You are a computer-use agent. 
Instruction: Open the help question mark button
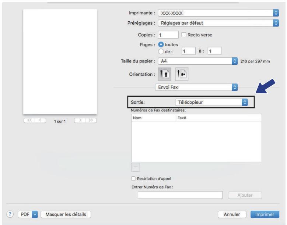pyautogui.click(x=10, y=214)
